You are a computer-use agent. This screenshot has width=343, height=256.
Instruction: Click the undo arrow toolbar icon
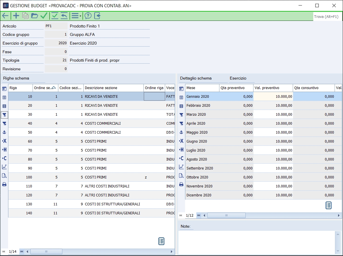(x=64, y=16)
